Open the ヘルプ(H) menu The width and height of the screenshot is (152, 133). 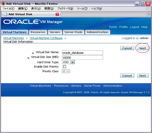click(x=97, y=9)
